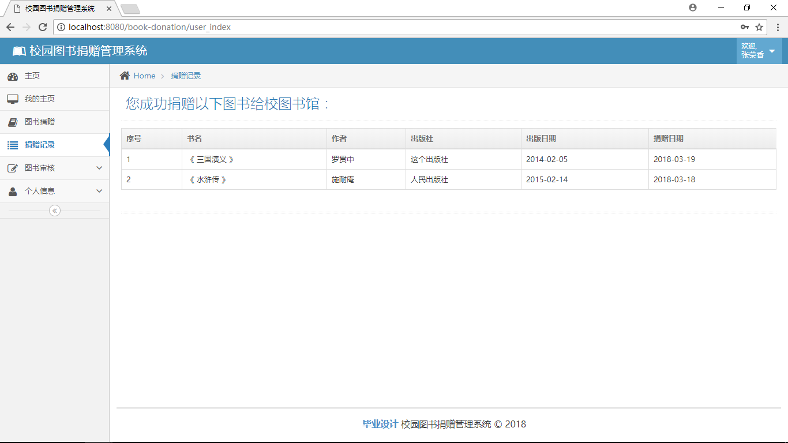Click the saved password key icon
The height and width of the screenshot is (443, 788).
pyautogui.click(x=745, y=27)
